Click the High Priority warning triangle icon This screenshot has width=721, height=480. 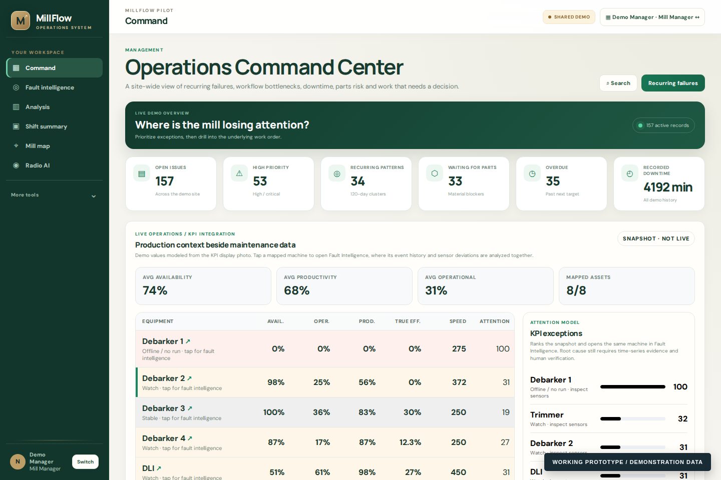coord(239,173)
